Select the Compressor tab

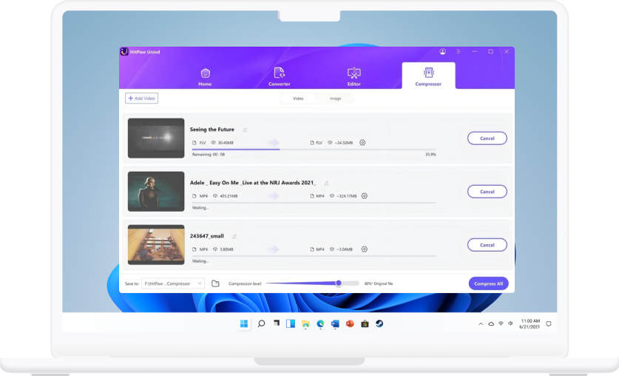428,75
